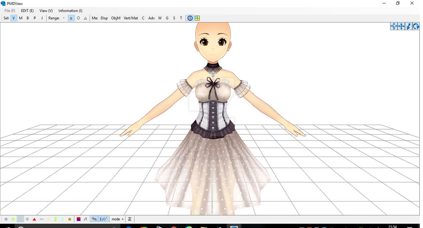Viewport: 423px width, 228px height.
Task: Toggle the green capsule display icon
Action: click(56, 219)
